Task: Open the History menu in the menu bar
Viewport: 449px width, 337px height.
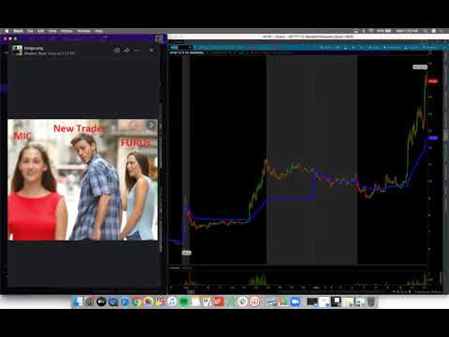Action: (x=66, y=31)
